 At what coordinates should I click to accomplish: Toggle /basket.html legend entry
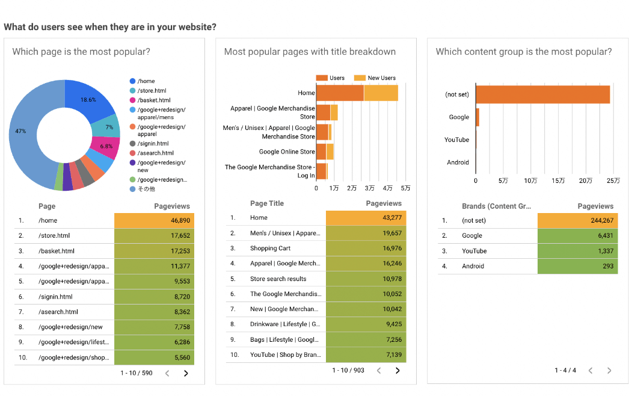[150, 101]
